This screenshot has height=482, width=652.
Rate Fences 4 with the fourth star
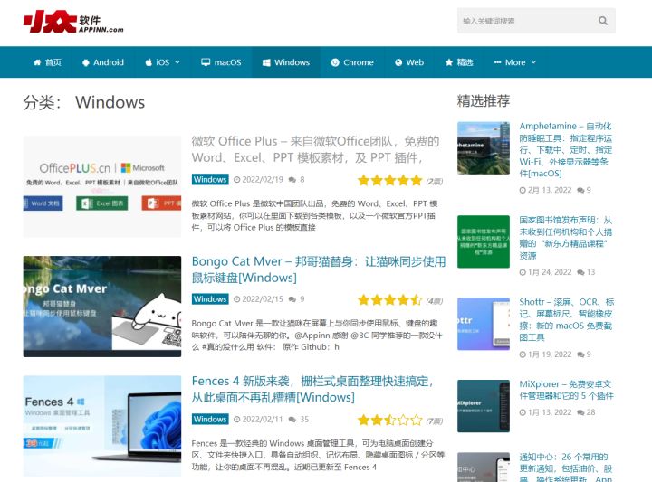click(403, 420)
